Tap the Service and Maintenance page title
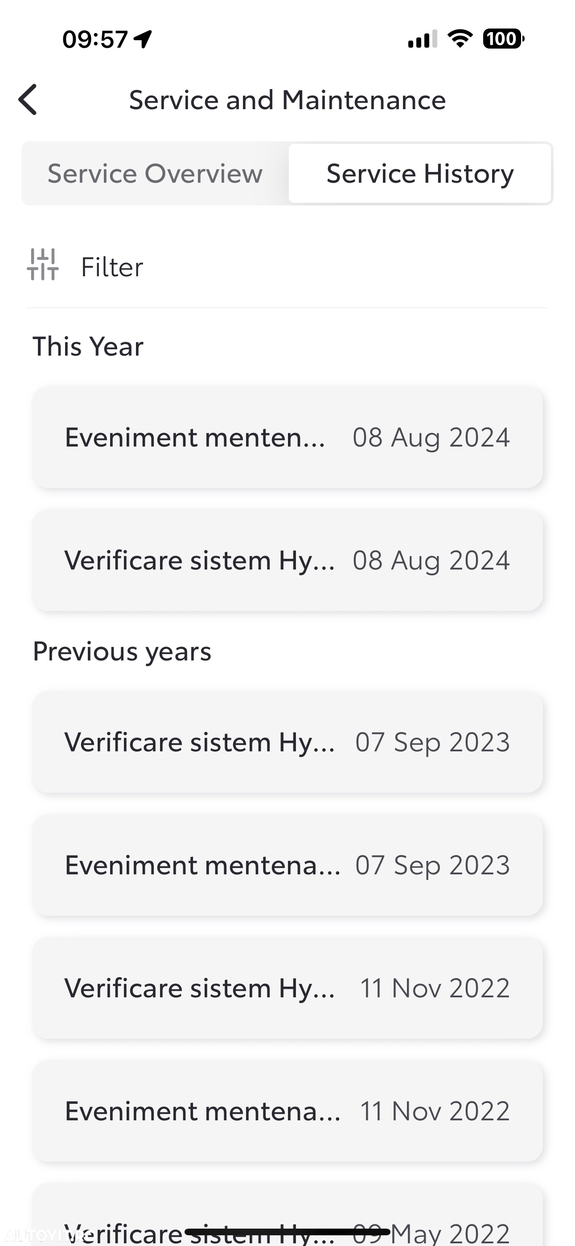575x1246 pixels. coord(287,100)
